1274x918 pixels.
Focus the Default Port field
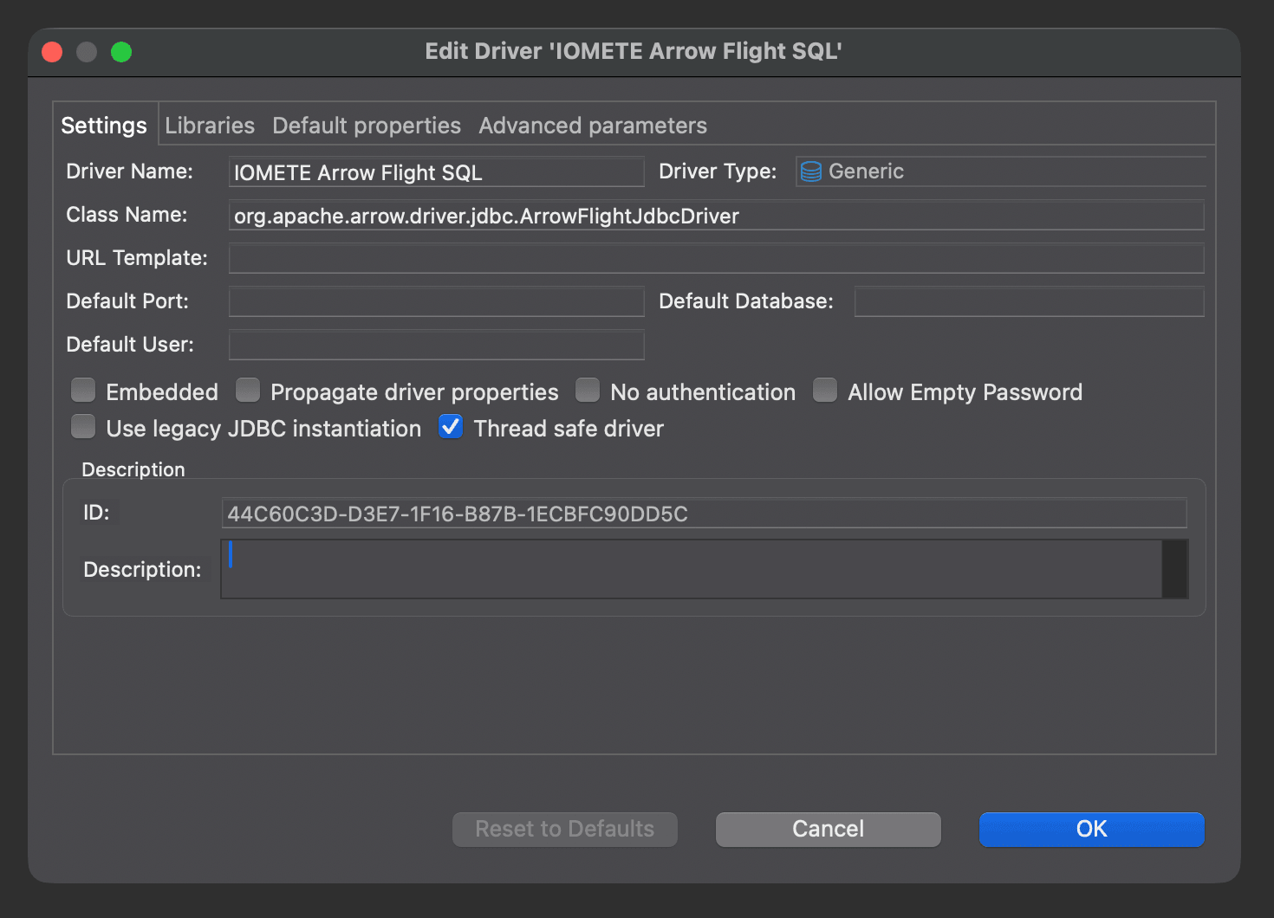click(437, 301)
